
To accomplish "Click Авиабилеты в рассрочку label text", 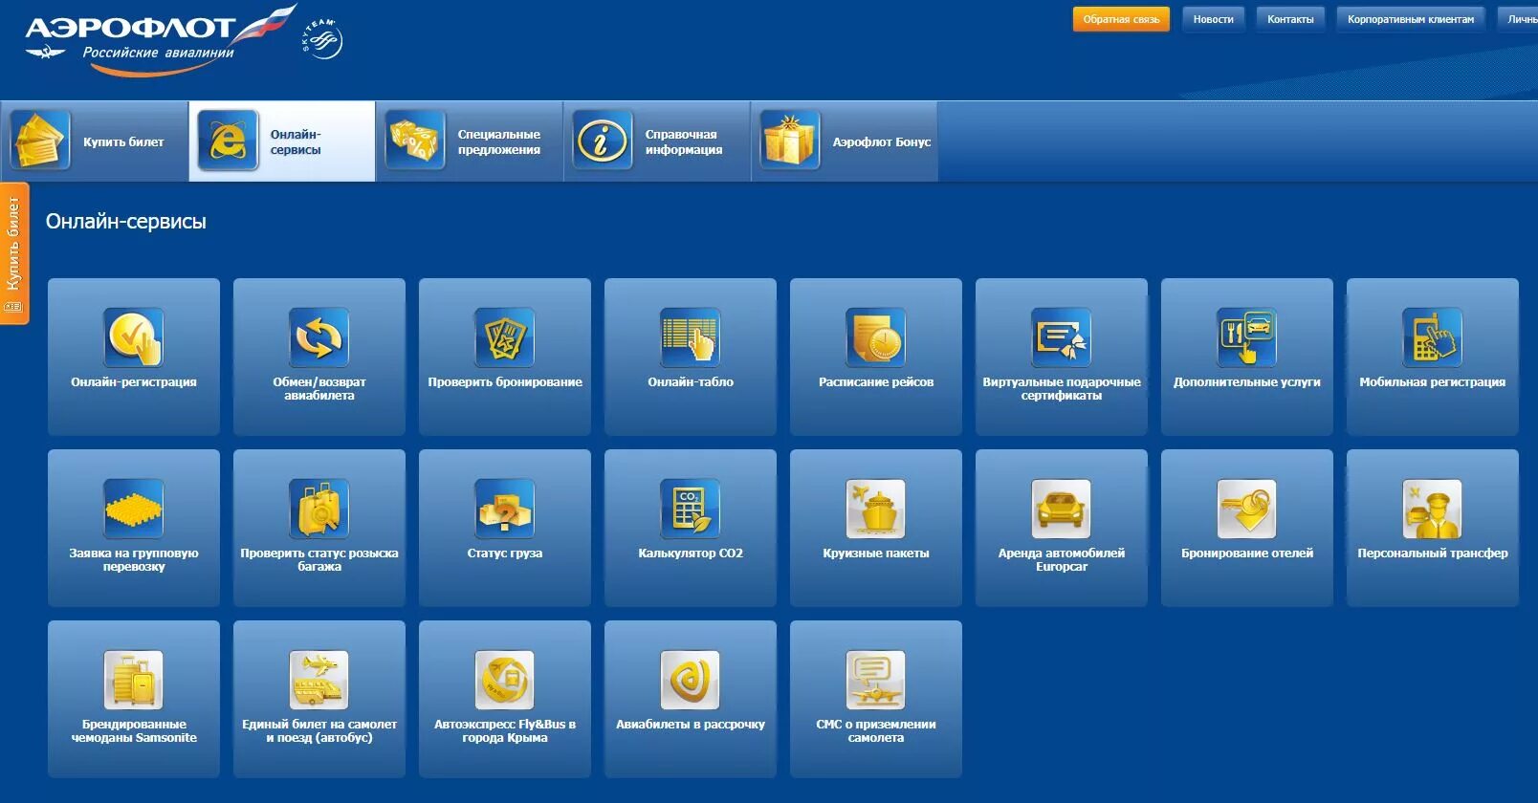I will click(691, 724).
